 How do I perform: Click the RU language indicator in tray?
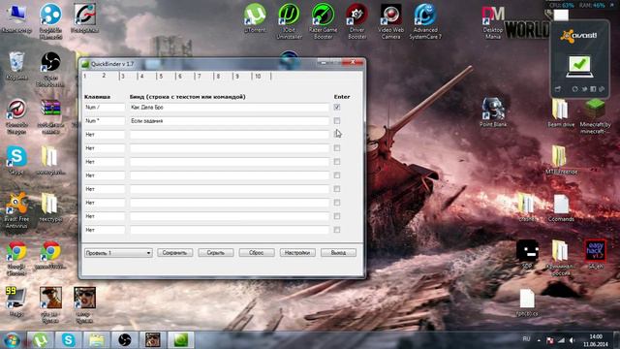[526, 339]
